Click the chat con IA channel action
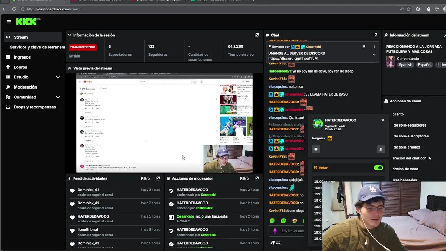This screenshot has width=446, height=251. click(412, 158)
